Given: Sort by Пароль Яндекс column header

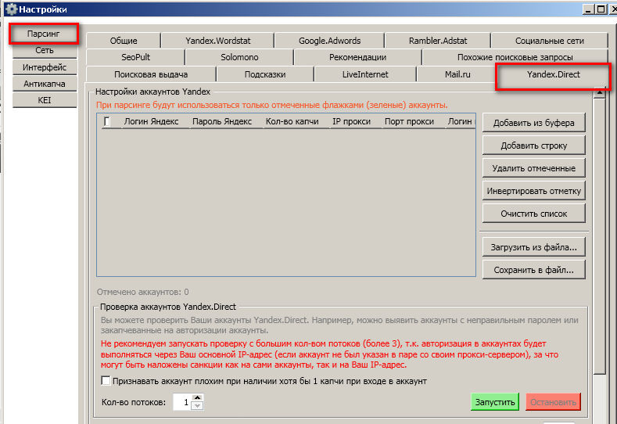Looking at the screenshot, I should click(x=222, y=121).
